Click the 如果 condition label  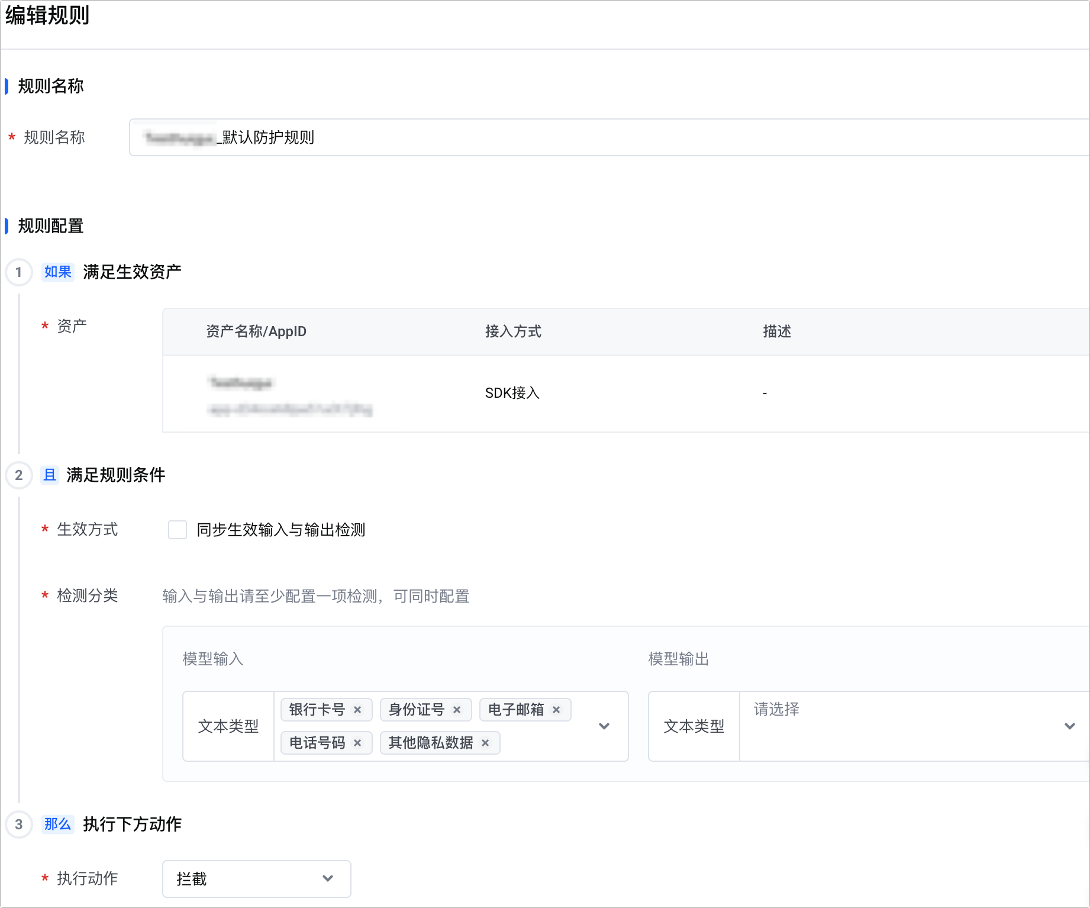(x=57, y=272)
